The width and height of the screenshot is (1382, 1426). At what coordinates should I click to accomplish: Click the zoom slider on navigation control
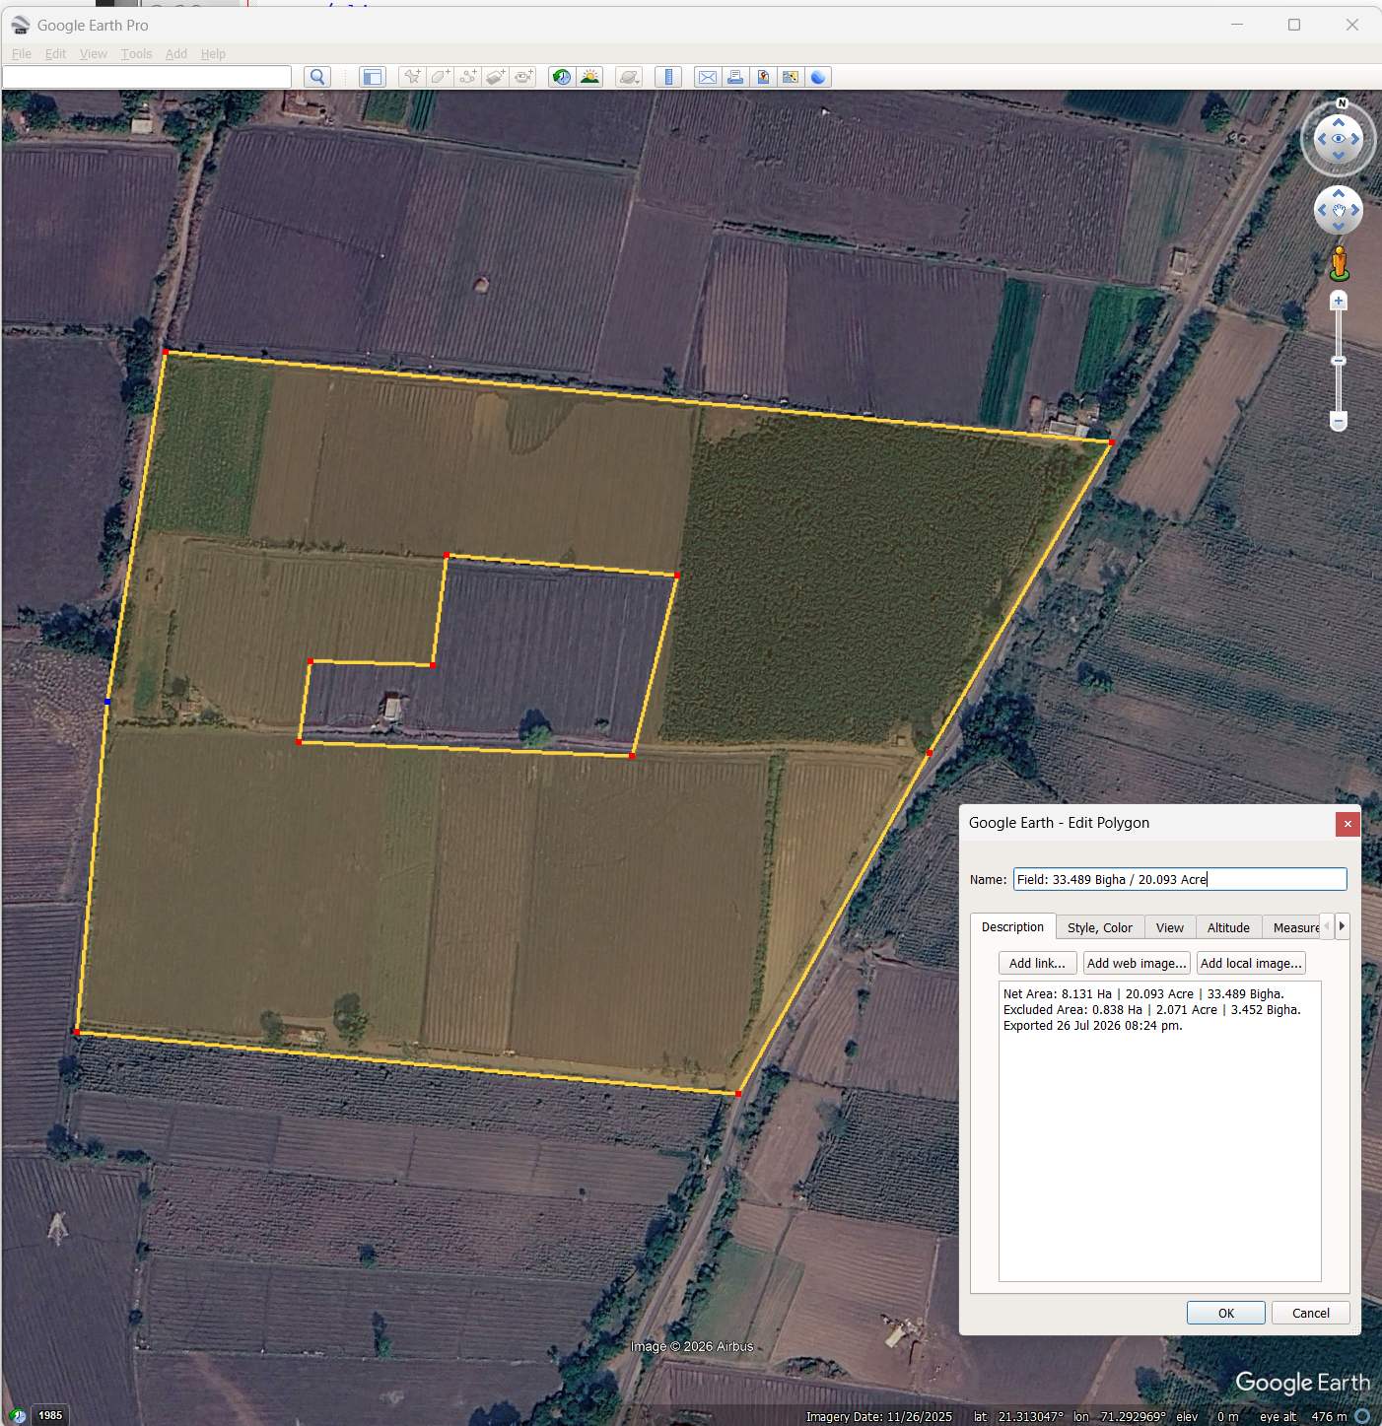(1339, 361)
